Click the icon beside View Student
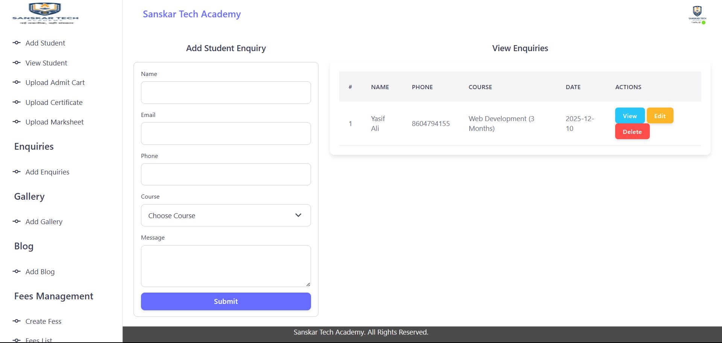This screenshot has height=343, width=722. (x=17, y=63)
